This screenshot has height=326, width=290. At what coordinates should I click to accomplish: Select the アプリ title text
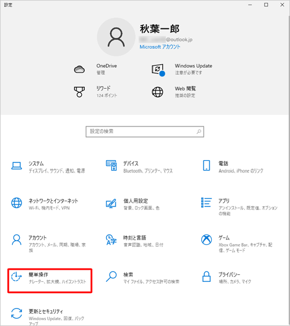click(224, 201)
